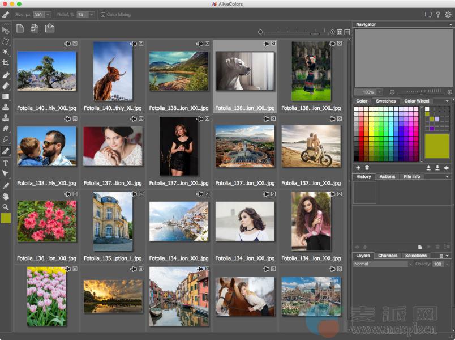Open the Preferences gear icon

pos(448,15)
